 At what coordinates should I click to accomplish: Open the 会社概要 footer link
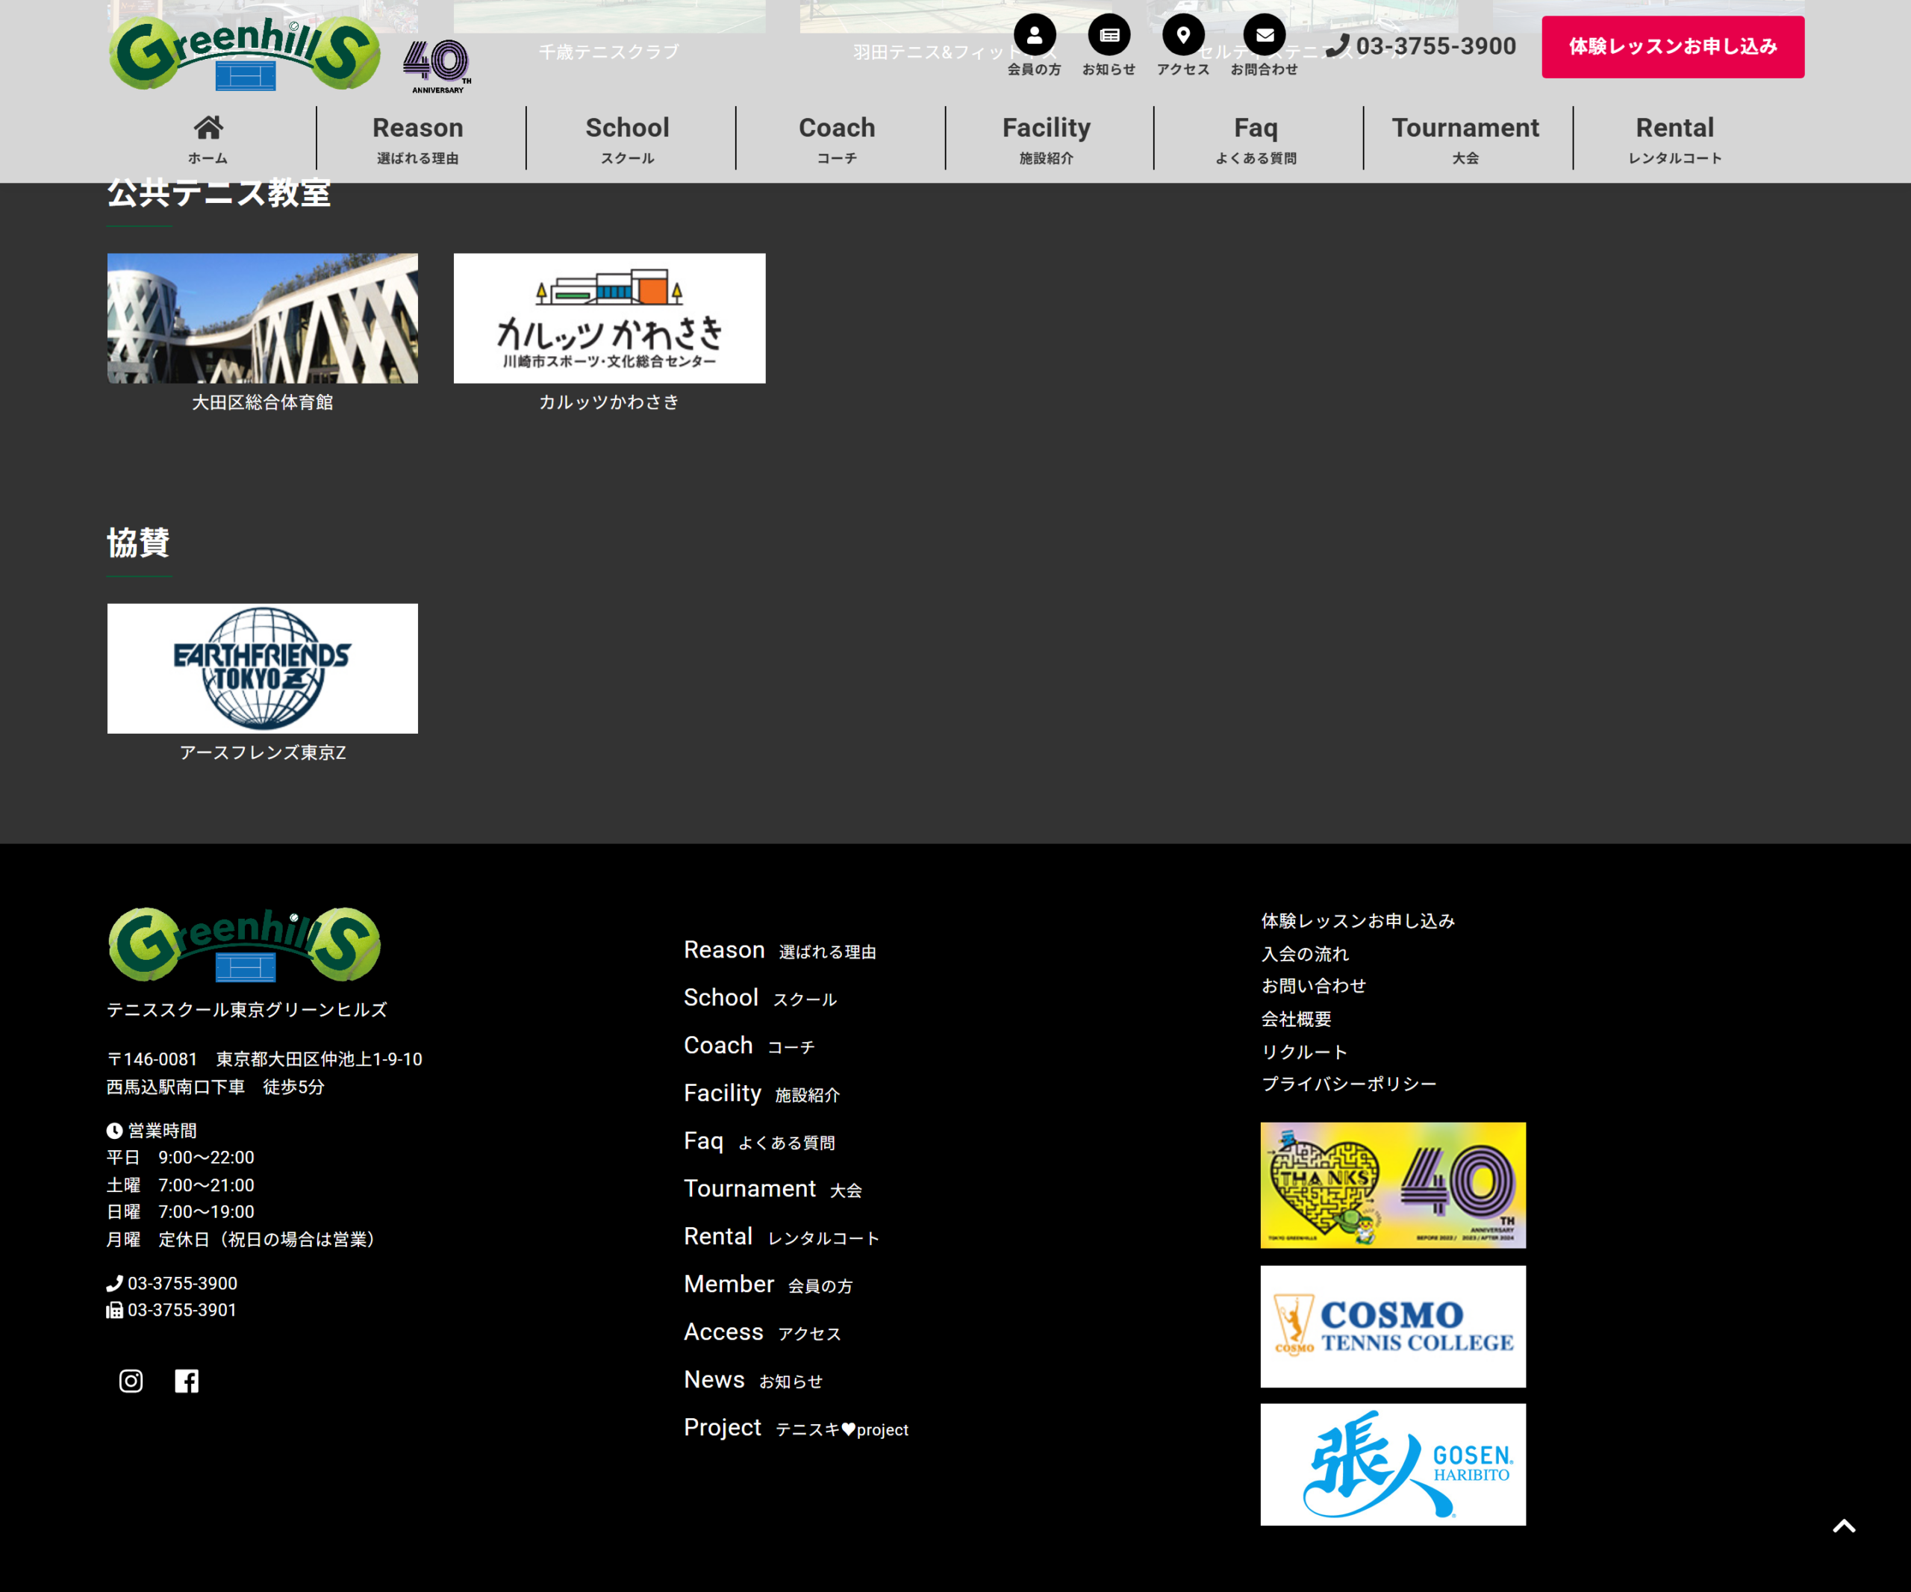(1296, 1019)
